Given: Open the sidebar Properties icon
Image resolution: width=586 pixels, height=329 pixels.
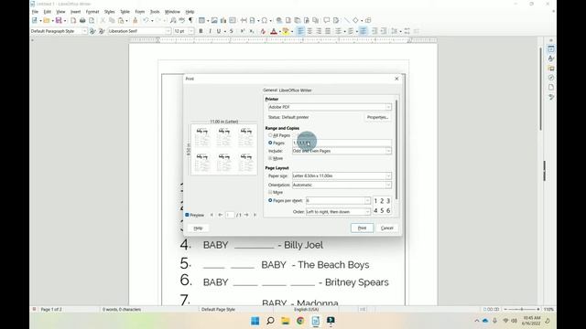Looking at the screenshot, I should tap(551, 48).
